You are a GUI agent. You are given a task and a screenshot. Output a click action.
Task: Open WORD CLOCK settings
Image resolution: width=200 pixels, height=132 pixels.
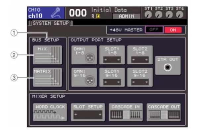(x=50, y=112)
